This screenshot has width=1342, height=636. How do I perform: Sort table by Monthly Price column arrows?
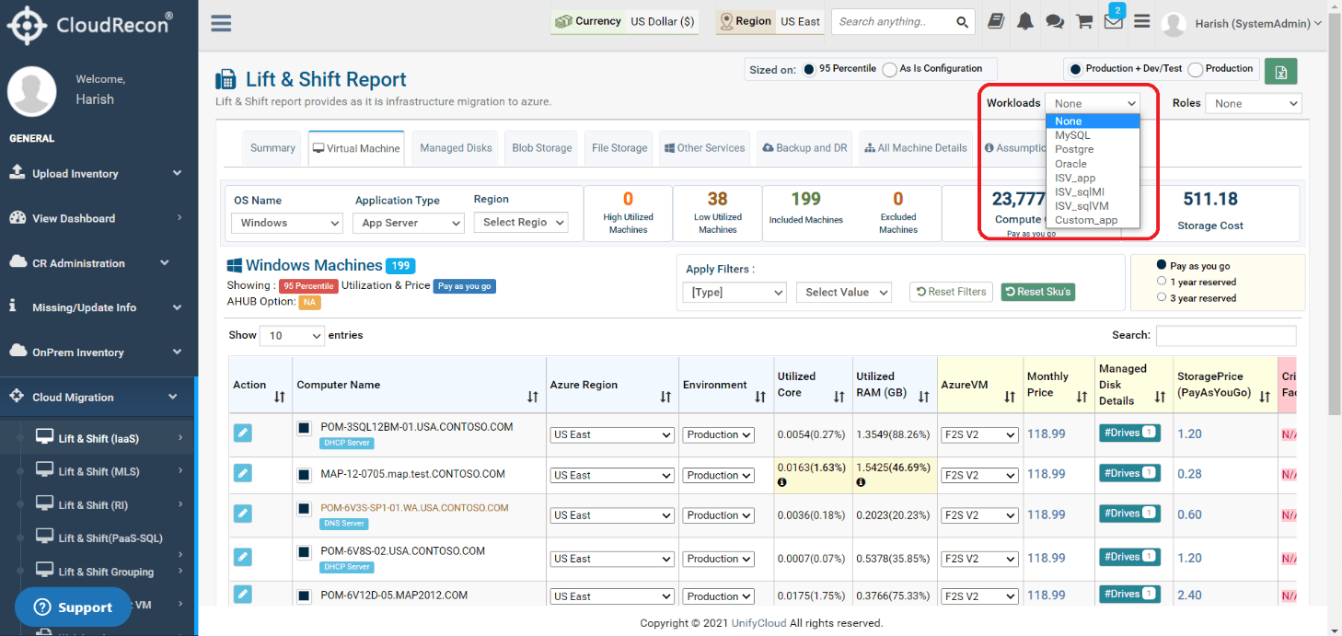pos(1083,397)
